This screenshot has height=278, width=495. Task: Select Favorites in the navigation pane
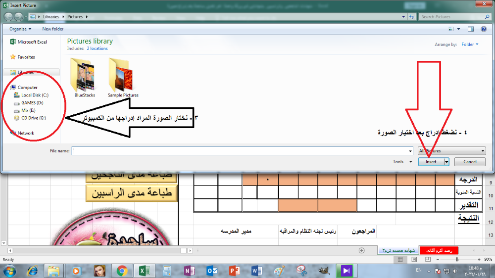(x=22, y=57)
